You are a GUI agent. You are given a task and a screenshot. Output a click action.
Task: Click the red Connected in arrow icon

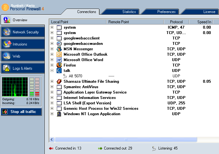click(x=51, y=148)
